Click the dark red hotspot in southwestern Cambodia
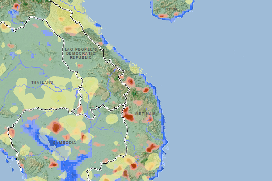This screenshot has height=181, width=272. click(53, 164)
